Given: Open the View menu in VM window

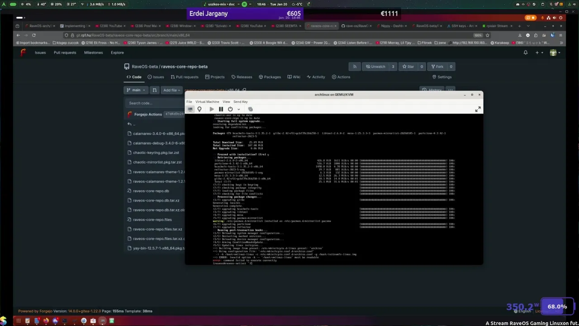Looking at the screenshot, I should coord(226,101).
